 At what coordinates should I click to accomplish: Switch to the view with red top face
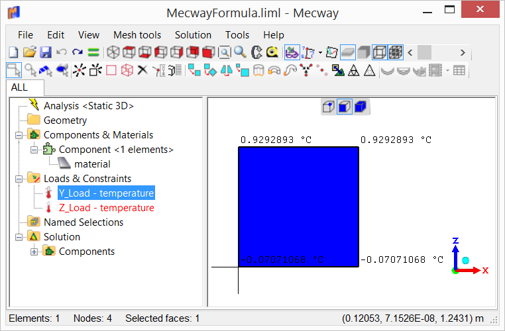pos(129,52)
